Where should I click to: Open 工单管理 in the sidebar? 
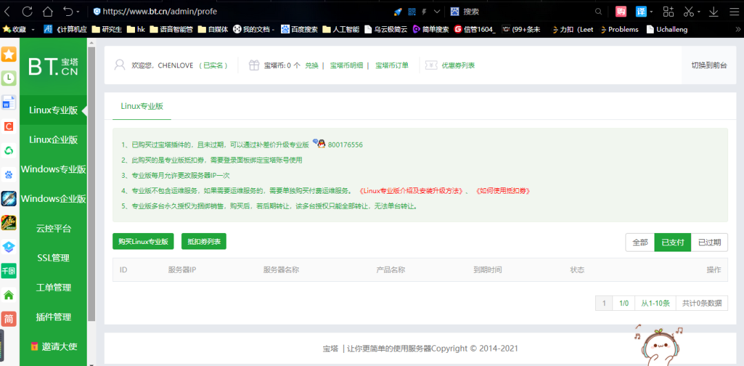click(x=53, y=287)
